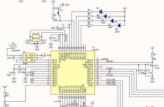Select capacitor C12 symbol beside the crystal
Viewport: 164px width, 107px height.
tap(30, 40)
